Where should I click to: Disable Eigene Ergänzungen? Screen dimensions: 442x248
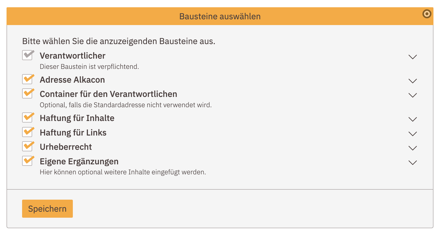point(28,161)
